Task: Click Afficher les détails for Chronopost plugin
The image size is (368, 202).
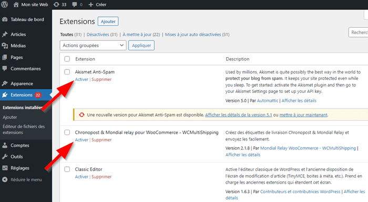Action: click(243, 155)
